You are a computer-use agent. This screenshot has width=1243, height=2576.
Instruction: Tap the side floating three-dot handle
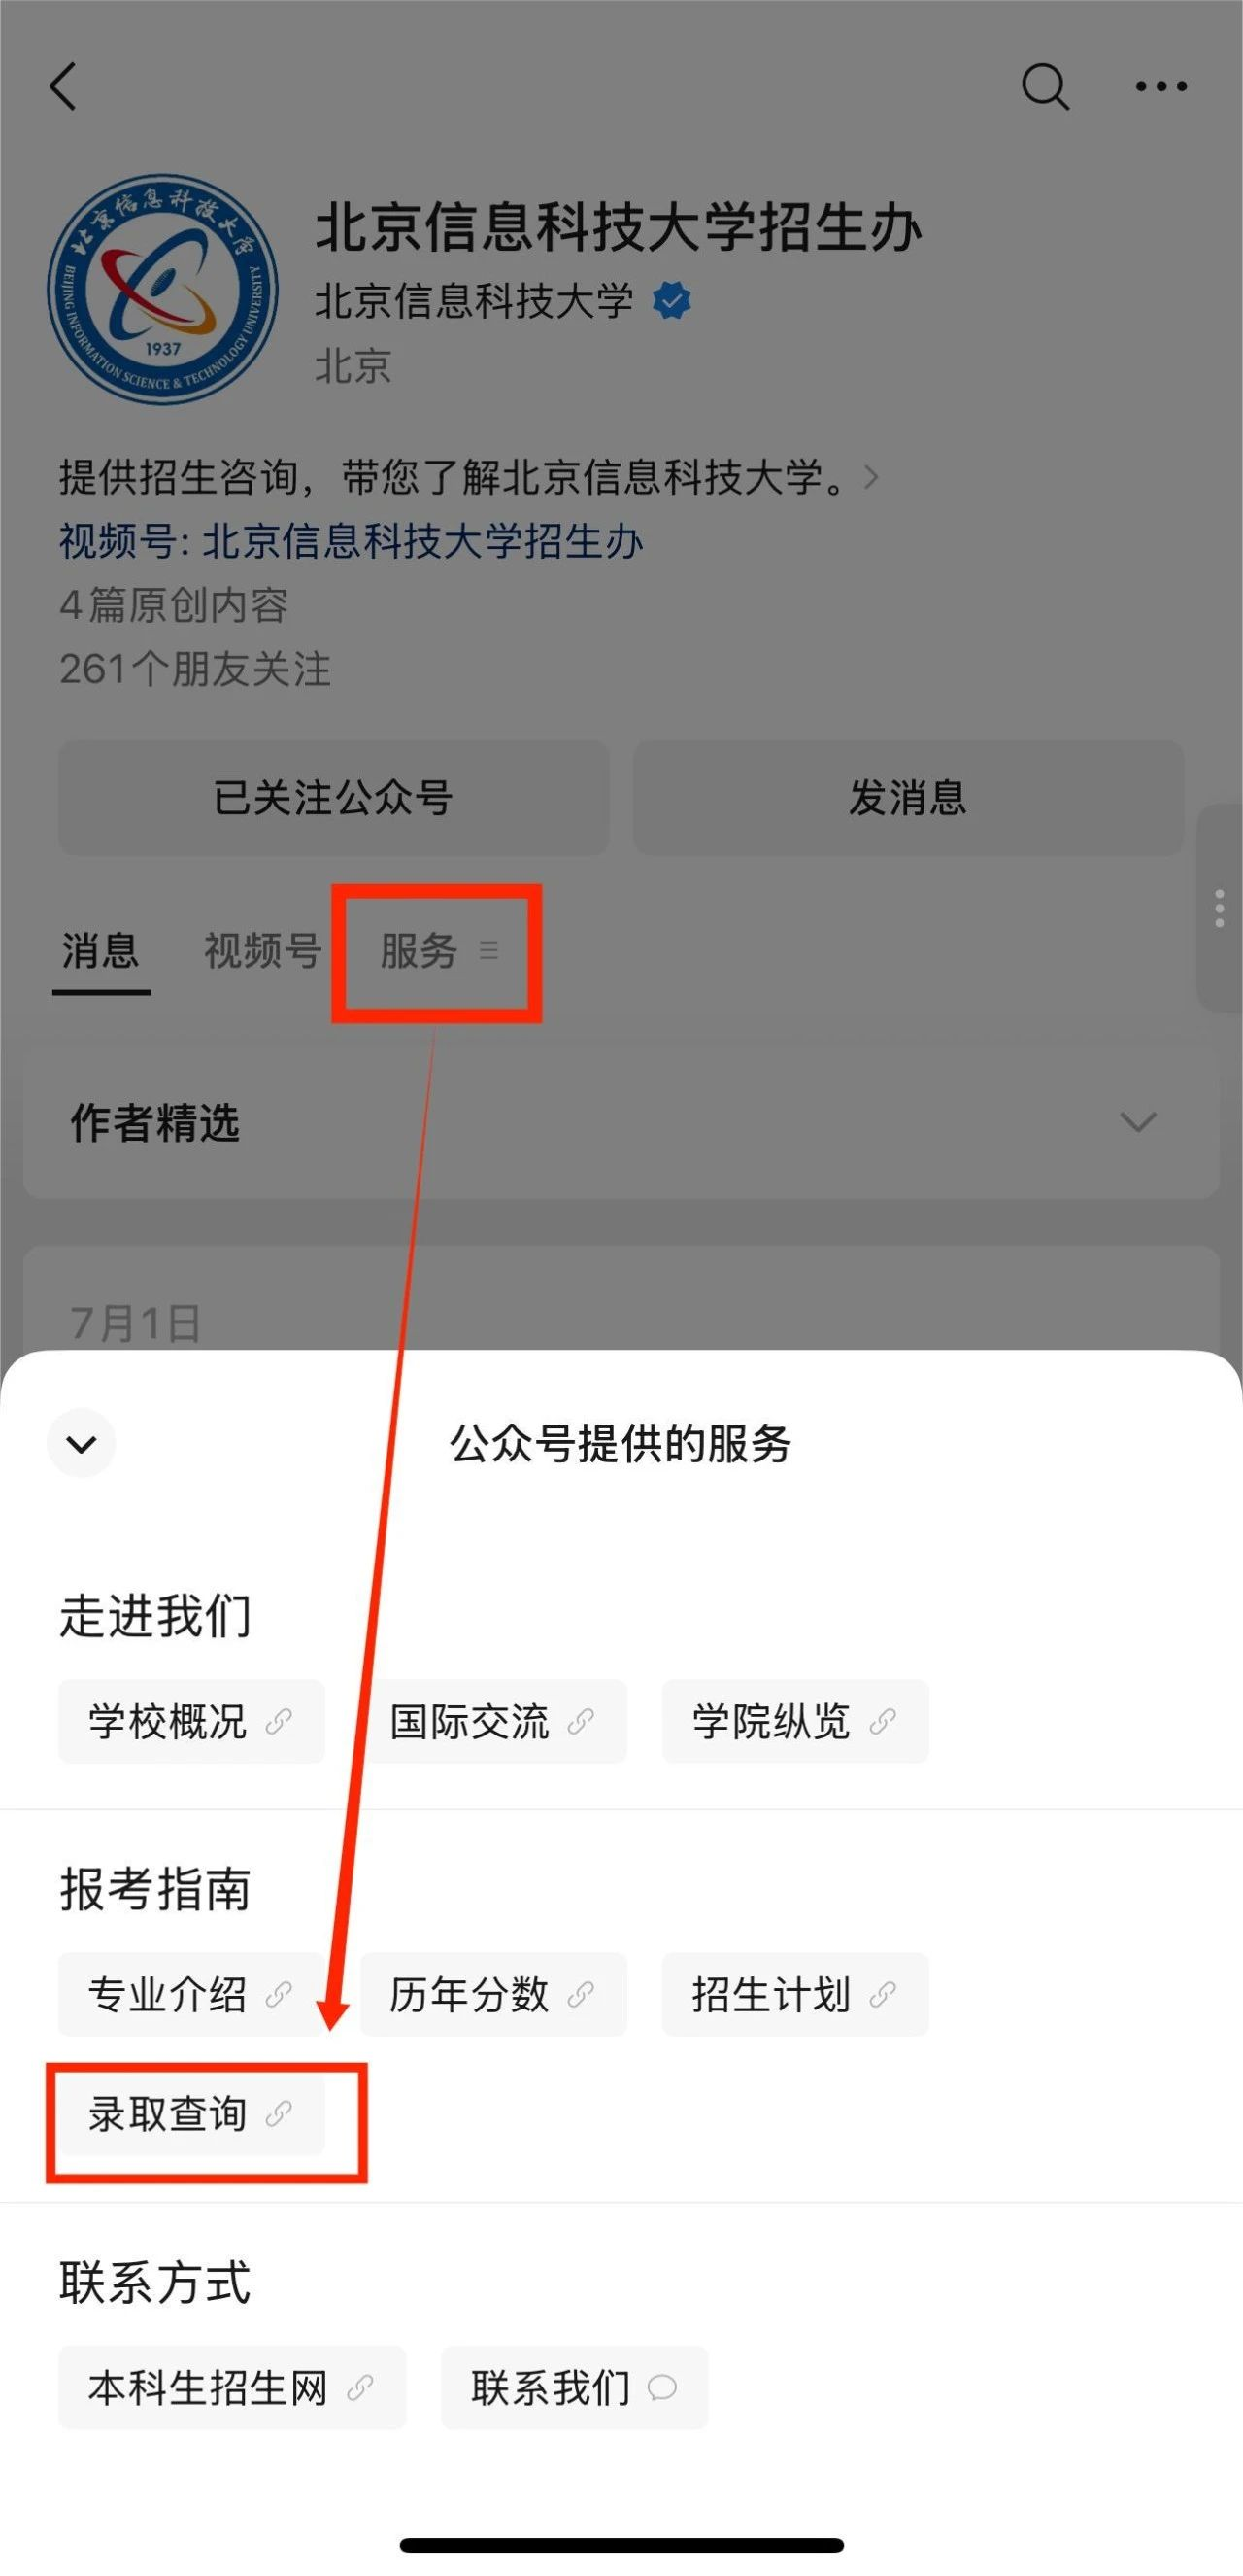point(1219,908)
